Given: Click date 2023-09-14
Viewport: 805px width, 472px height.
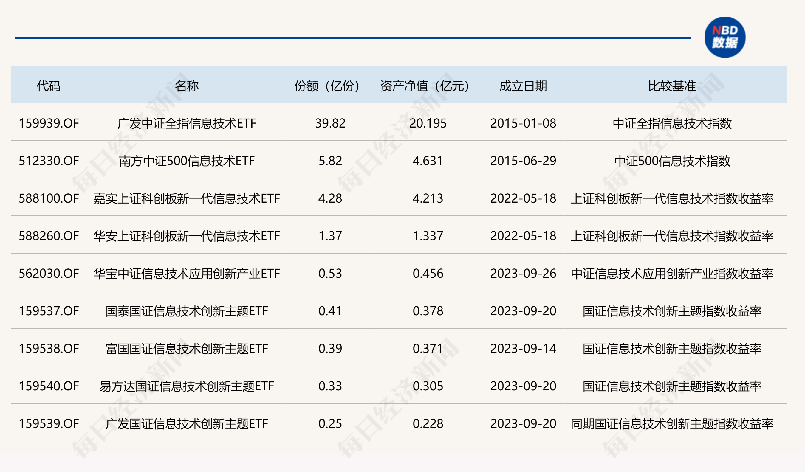Looking at the screenshot, I should click(523, 348).
